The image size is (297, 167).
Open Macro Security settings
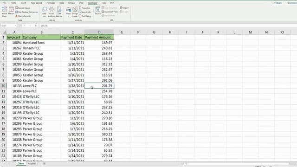[23, 16]
